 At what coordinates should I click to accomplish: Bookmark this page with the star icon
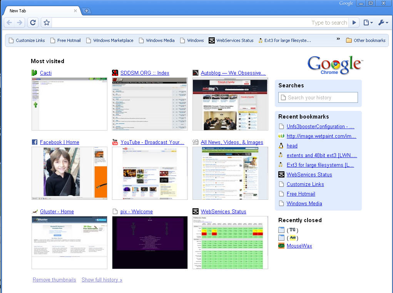pyautogui.click(x=47, y=23)
